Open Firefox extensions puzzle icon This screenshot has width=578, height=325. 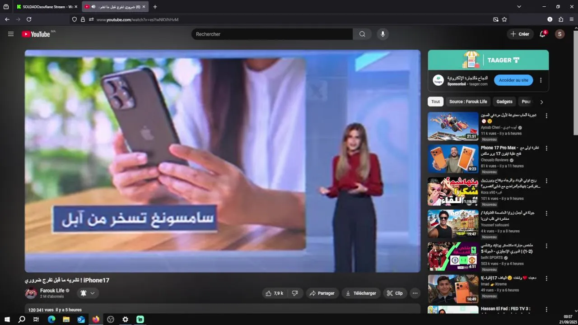(x=561, y=19)
